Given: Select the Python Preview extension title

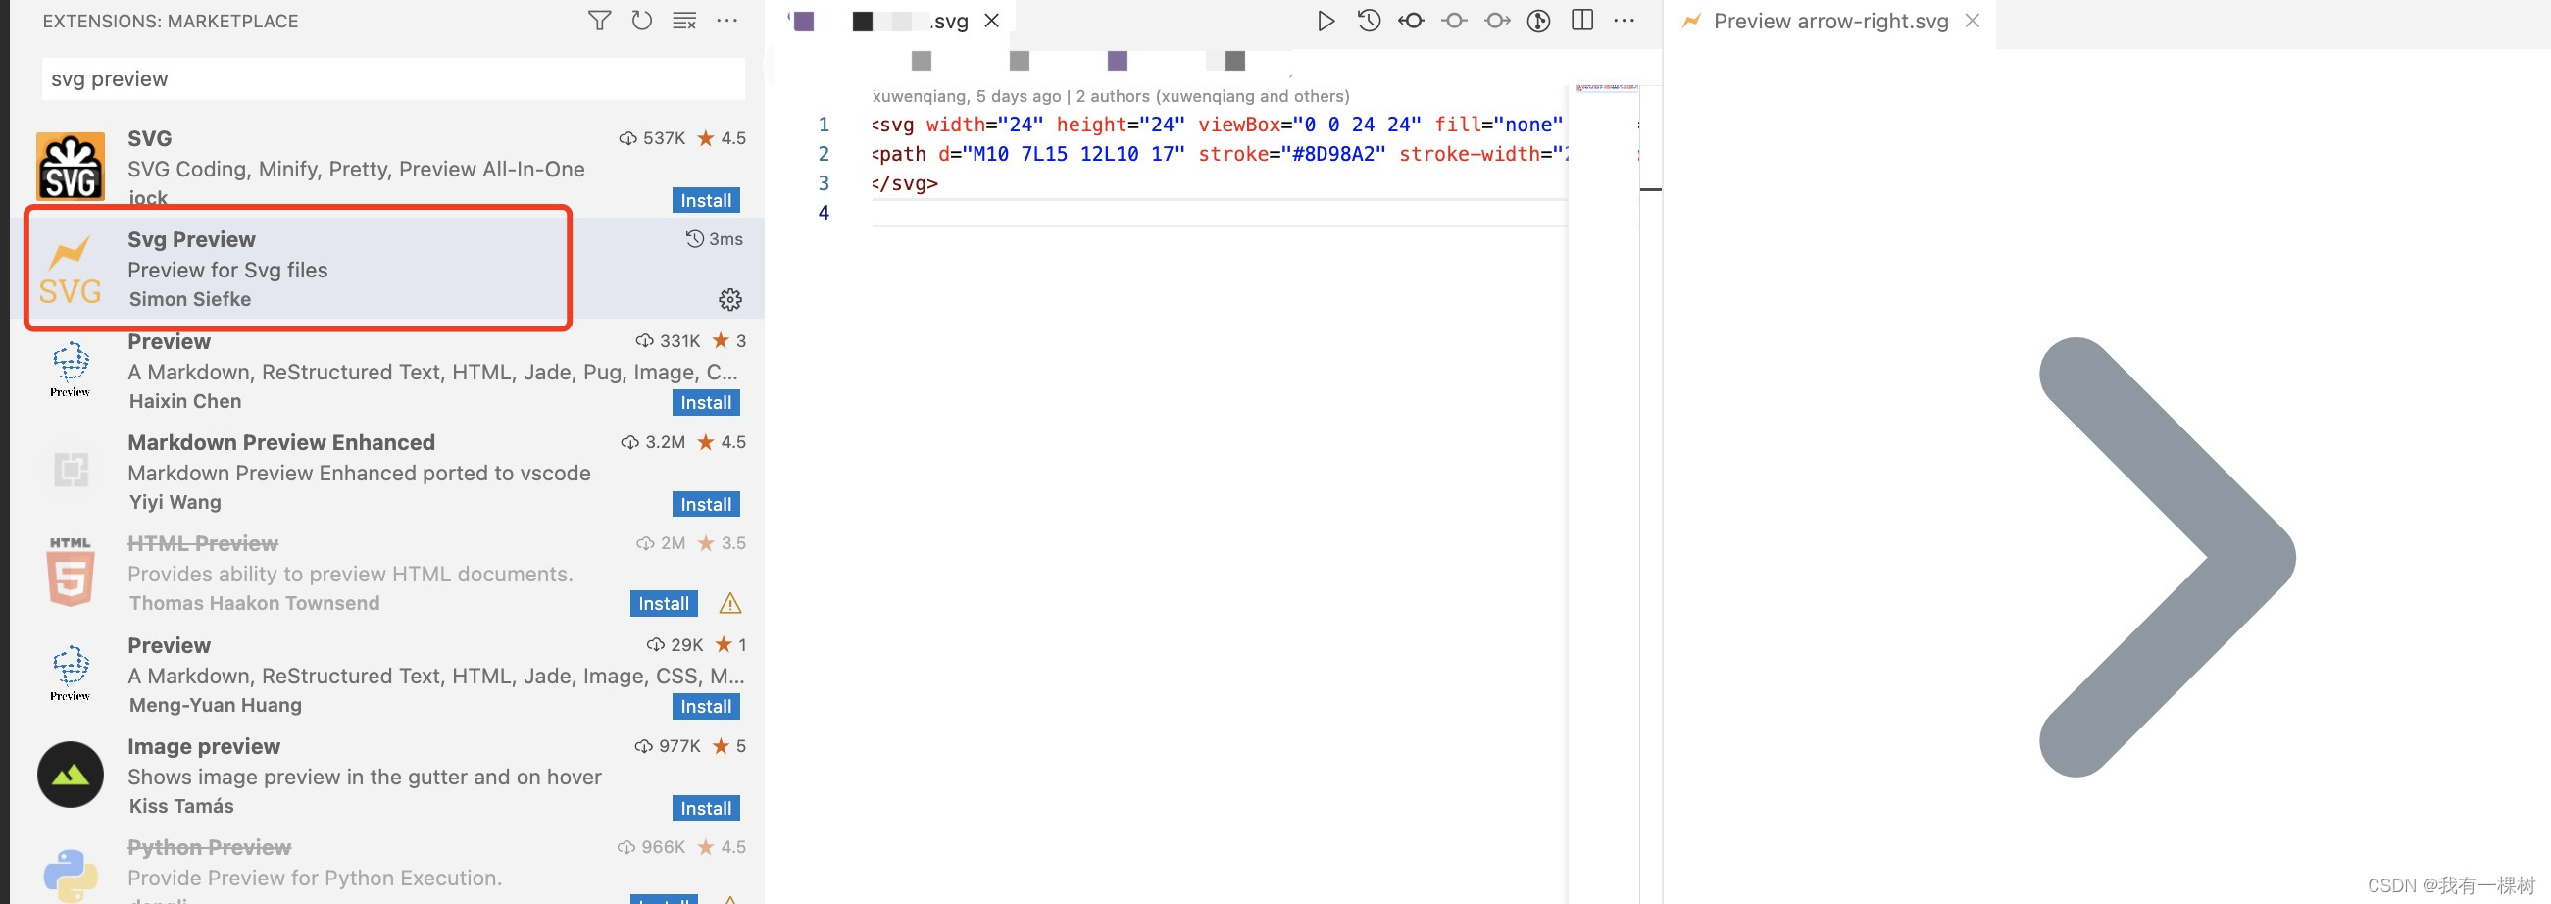Looking at the screenshot, I should click(x=210, y=847).
